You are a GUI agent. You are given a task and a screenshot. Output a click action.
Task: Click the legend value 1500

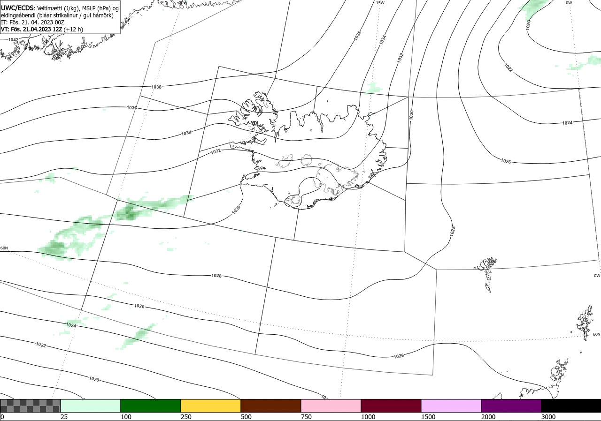pos(428,417)
